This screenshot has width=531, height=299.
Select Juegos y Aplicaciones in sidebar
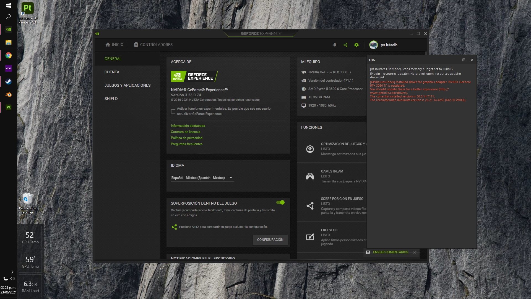point(127,85)
